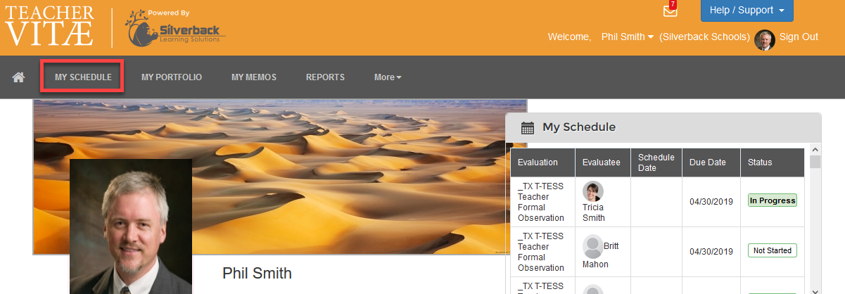This screenshot has height=294, width=845.
Task: Select MY MEMOS in navigation
Action: [254, 77]
